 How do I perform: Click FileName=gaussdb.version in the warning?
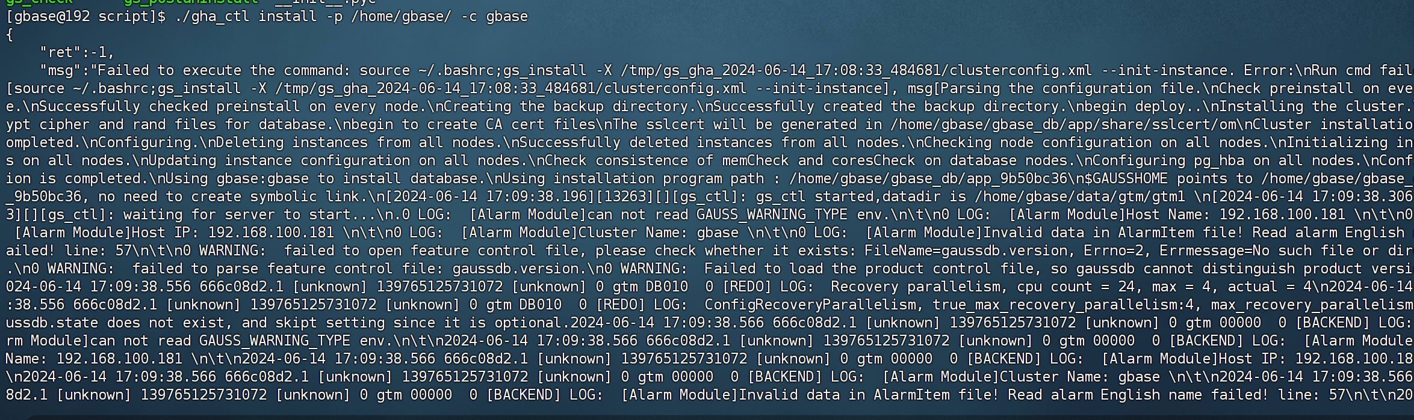966,251
